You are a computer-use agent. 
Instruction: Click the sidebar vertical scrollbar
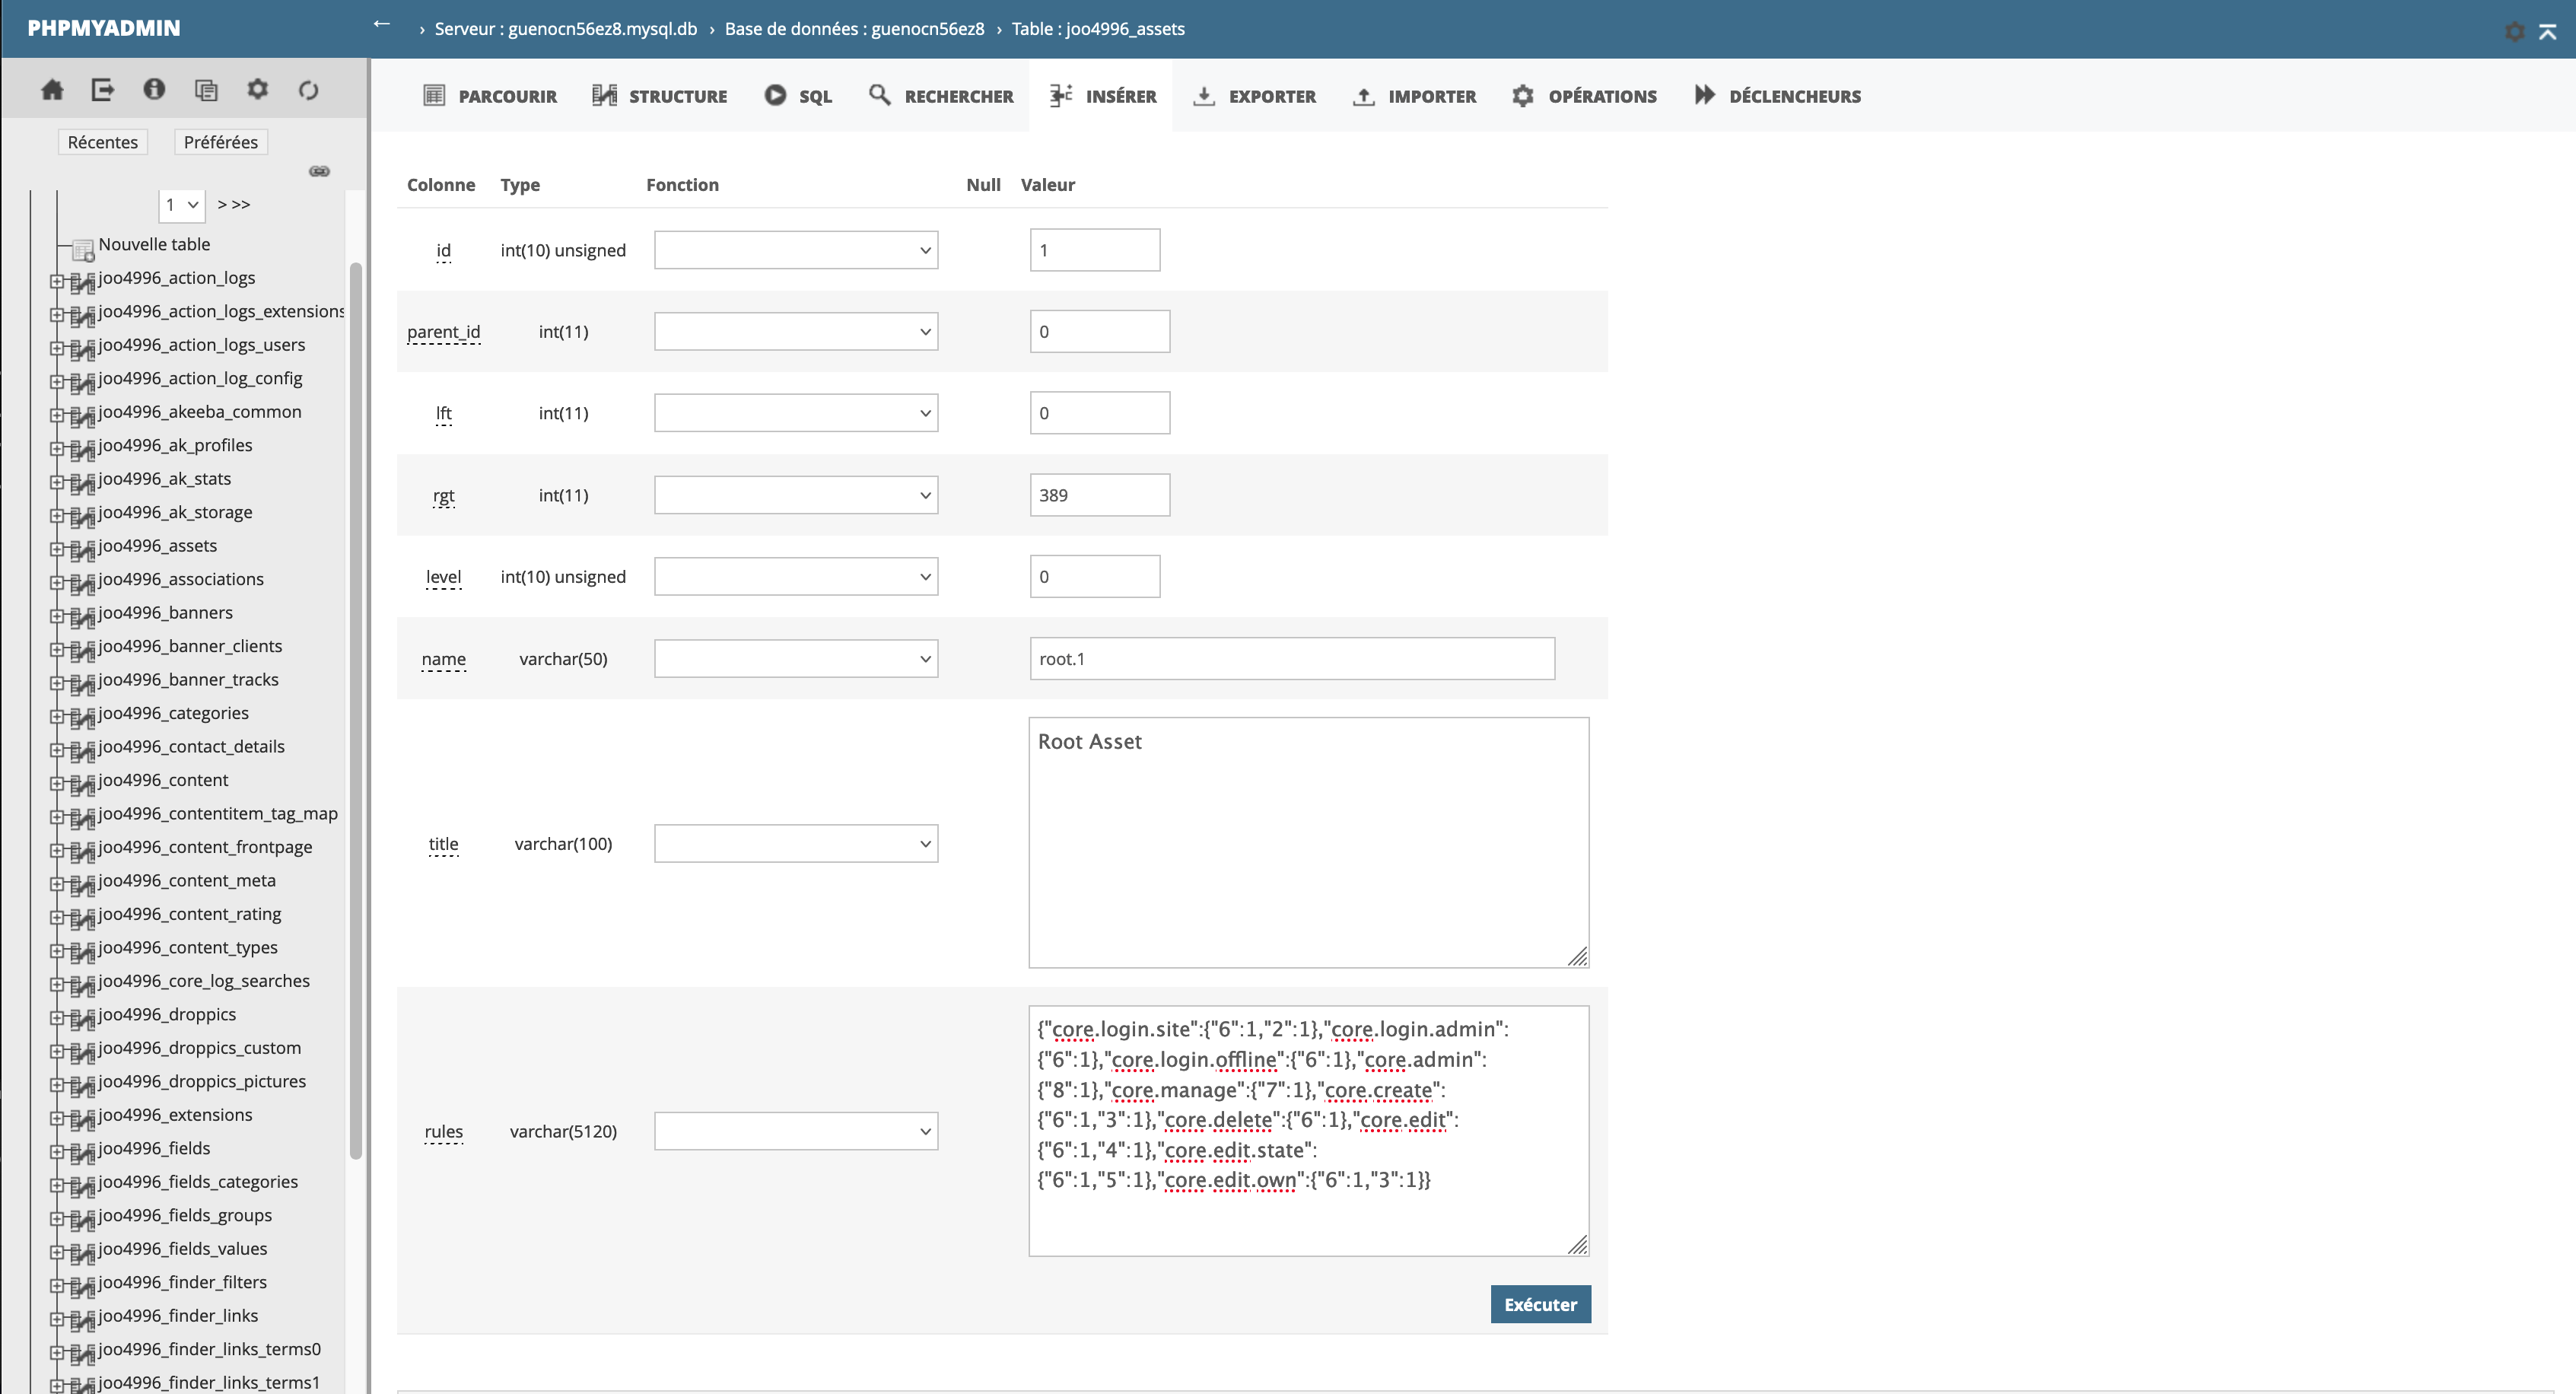pos(355,710)
